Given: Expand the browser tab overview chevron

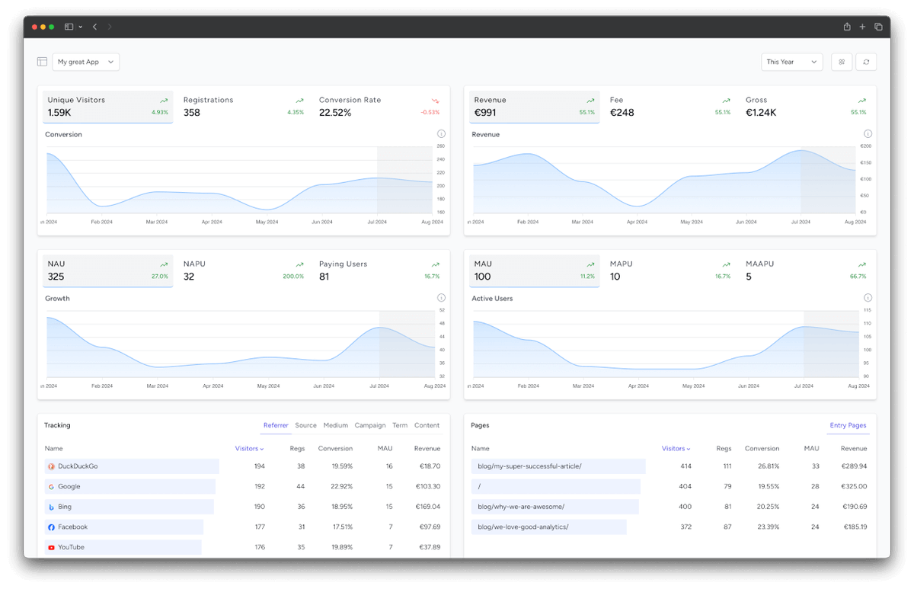Looking at the screenshot, I should [80, 26].
